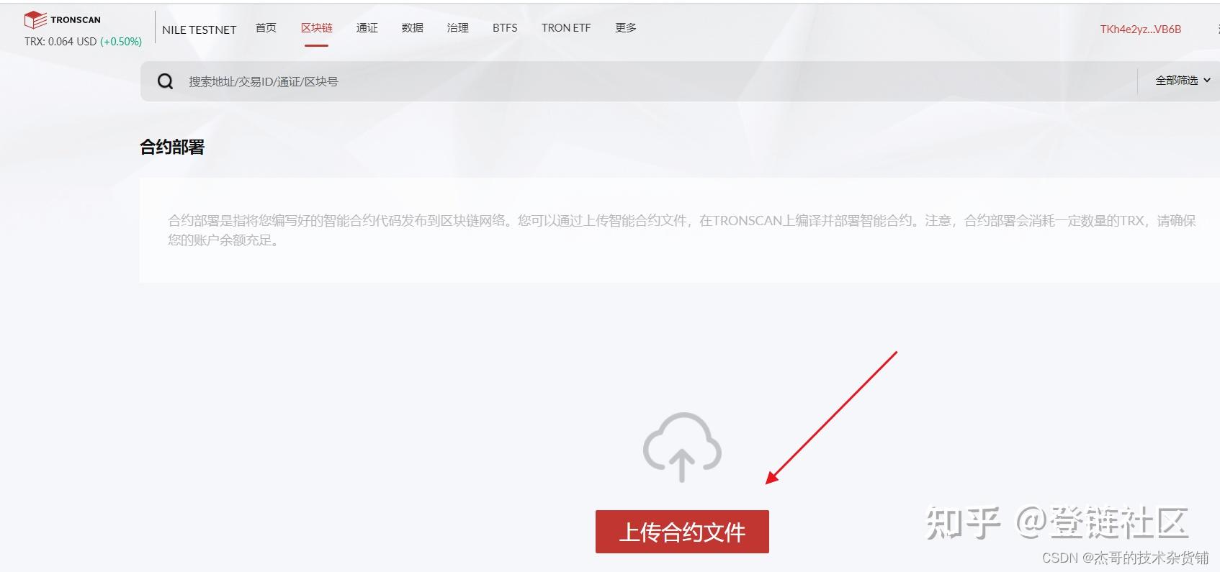The width and height of the screenshot is (1220, 572).
Task: Click the 合约部署 description paragraph
Action: click(x=682, y=230)
